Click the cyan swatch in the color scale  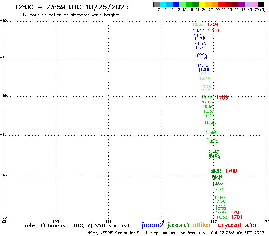(x=163, y=4)
